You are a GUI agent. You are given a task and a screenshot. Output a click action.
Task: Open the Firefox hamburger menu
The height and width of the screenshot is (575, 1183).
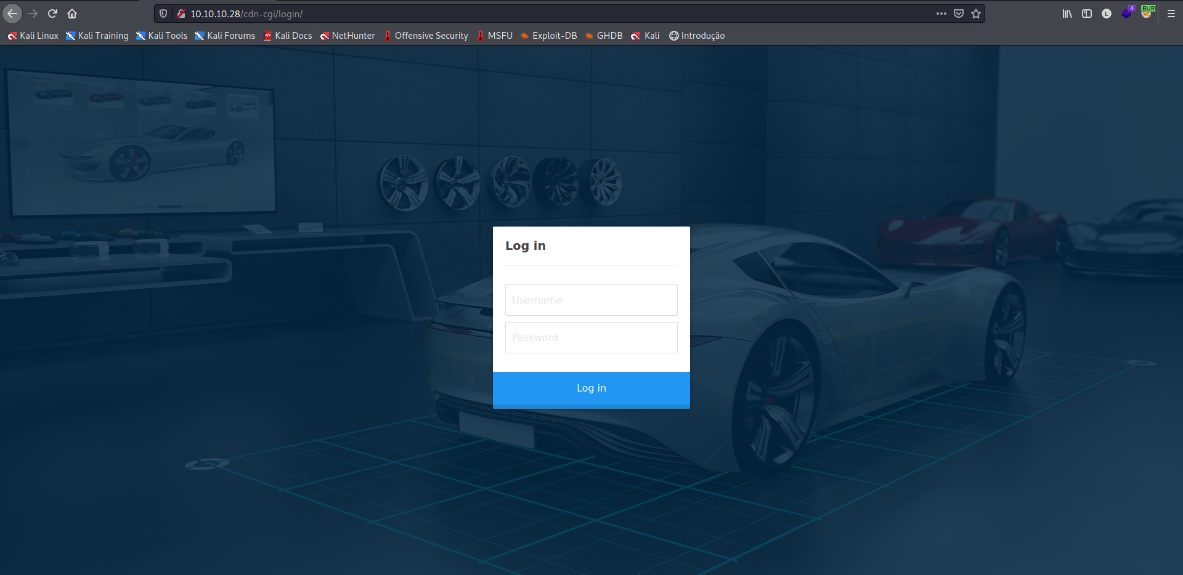[x=1171, y=14]
